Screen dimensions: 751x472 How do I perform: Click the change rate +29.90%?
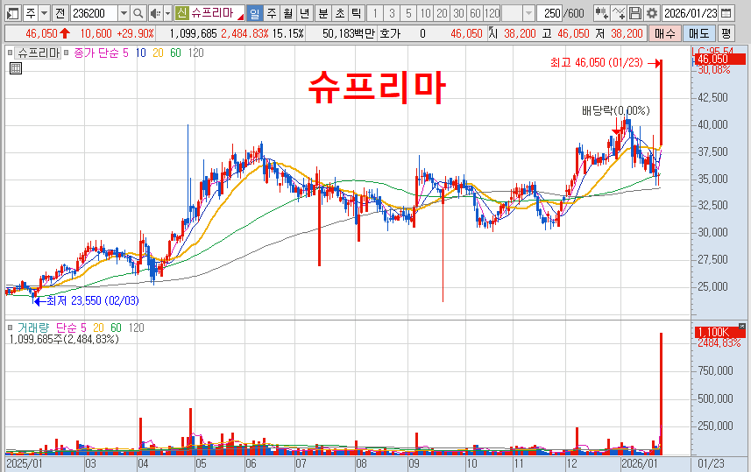pyautogui.click(x=137, y=33)
